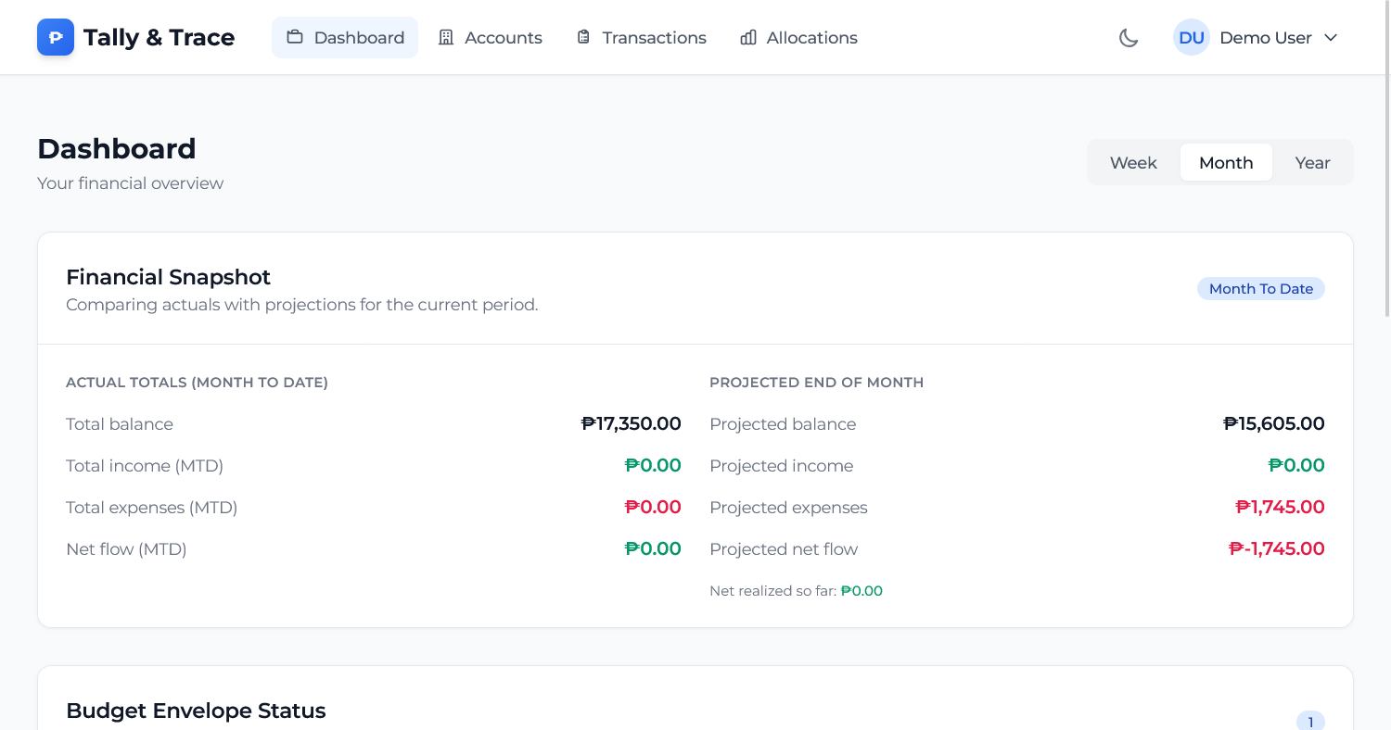The width and height of the screenshot is (1391, 730).
Task: Navigate to Allocations
Action: click(x=811, y=38)
